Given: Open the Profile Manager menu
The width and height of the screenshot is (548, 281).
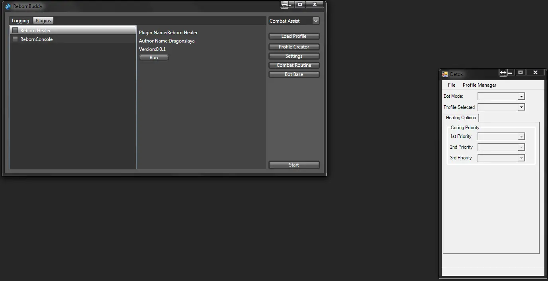Looking at the screenshot, I should coord(479,85).
